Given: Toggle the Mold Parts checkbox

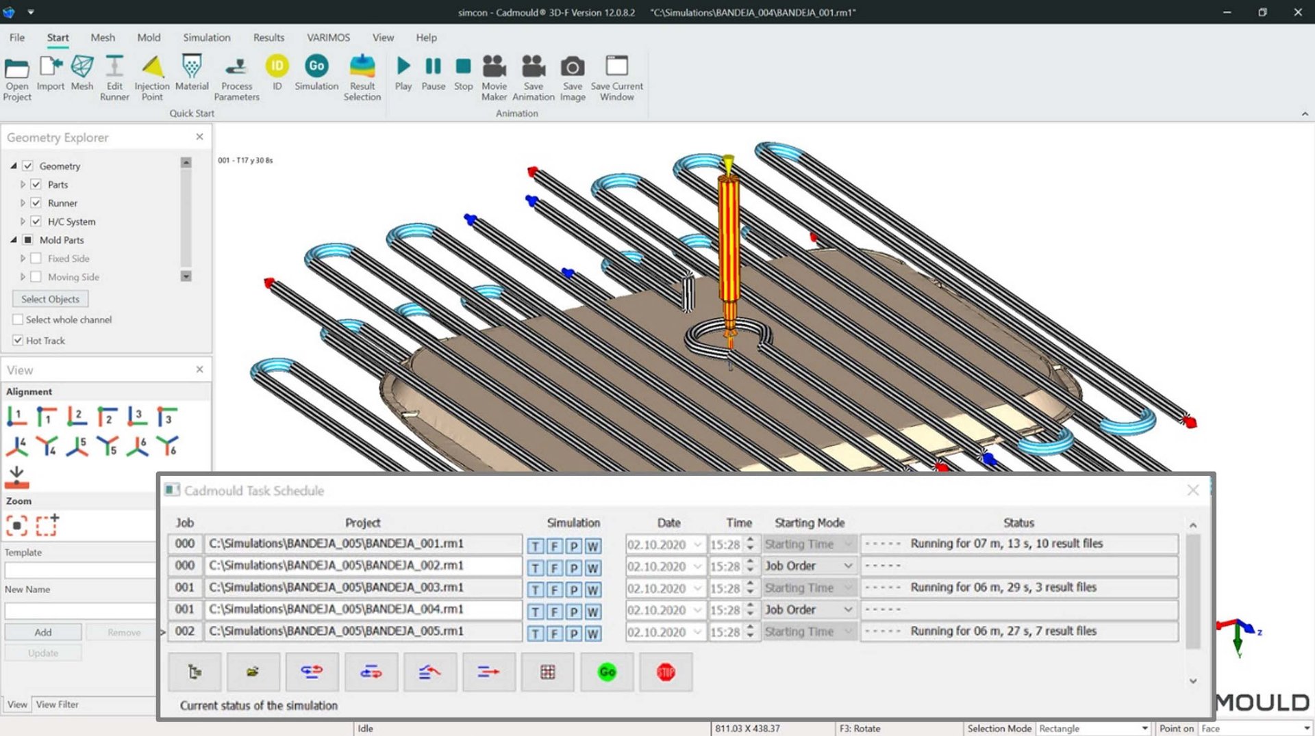Looking at the screenshot, I should 28,239.
